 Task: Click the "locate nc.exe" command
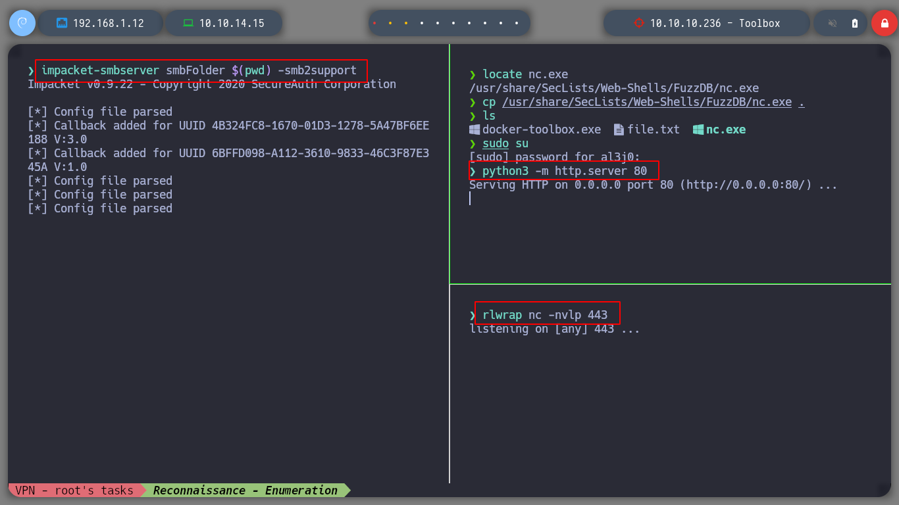[525, 74]
